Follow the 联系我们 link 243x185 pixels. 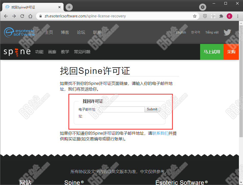[160, 133]
